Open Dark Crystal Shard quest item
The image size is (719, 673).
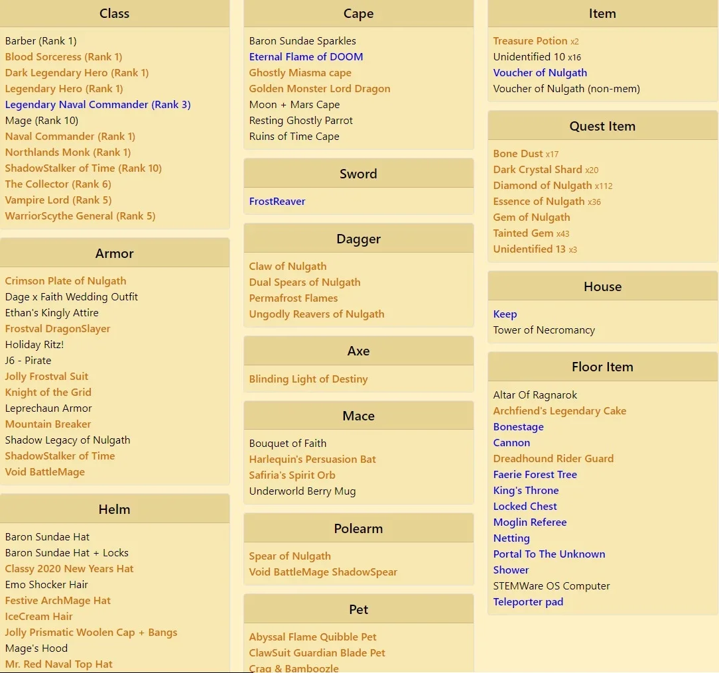pos(538,170)
